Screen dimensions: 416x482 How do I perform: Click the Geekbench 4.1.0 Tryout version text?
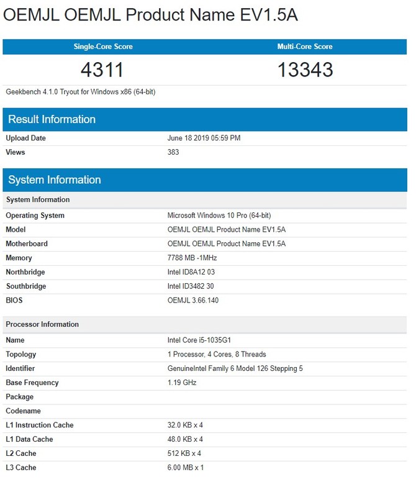pyautogui.click(x=81, y=92)
